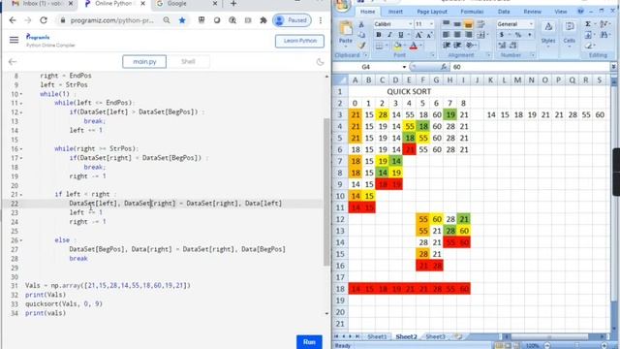Open the Page Layout ribbon tab
Image resolution: width=620 pixels, height=349 pixels.
coord(432,12)
